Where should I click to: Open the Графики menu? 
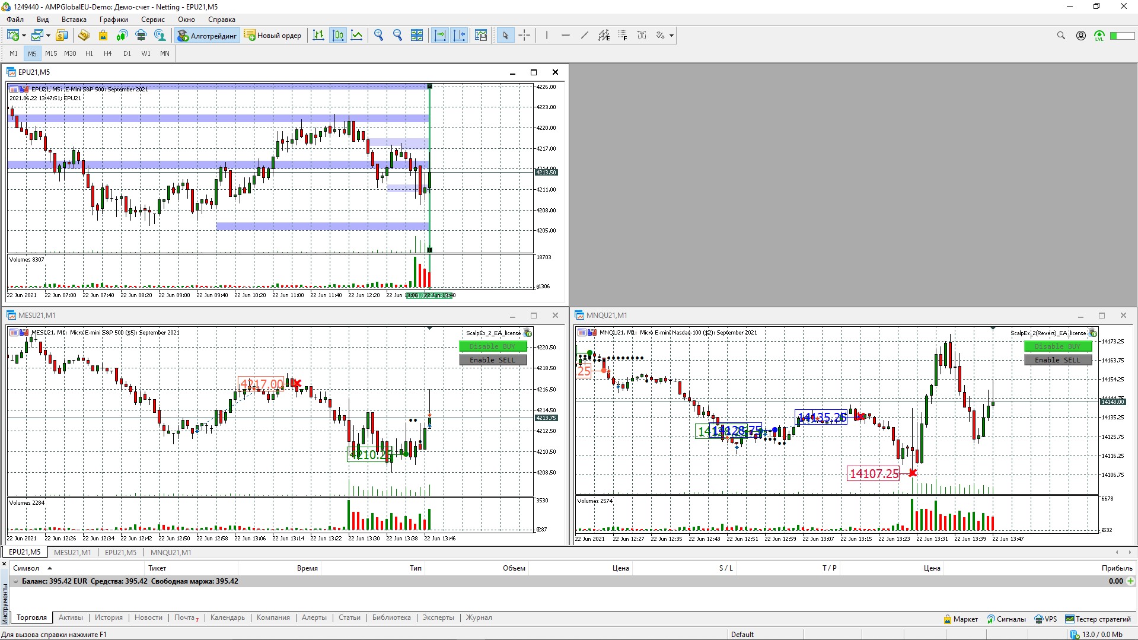[114, 20]
